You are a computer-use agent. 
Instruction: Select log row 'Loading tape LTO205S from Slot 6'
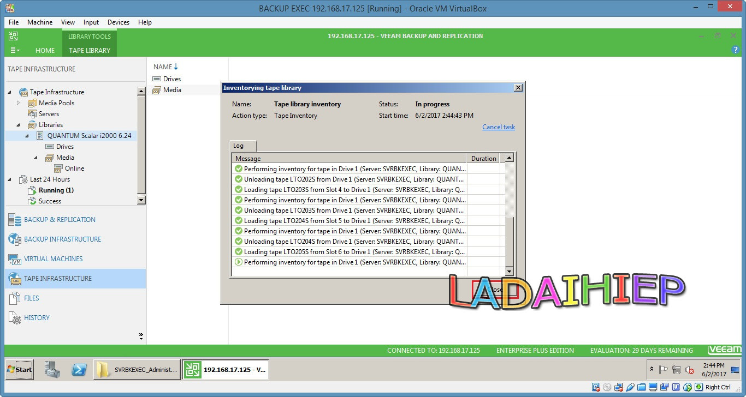point(350,252)
